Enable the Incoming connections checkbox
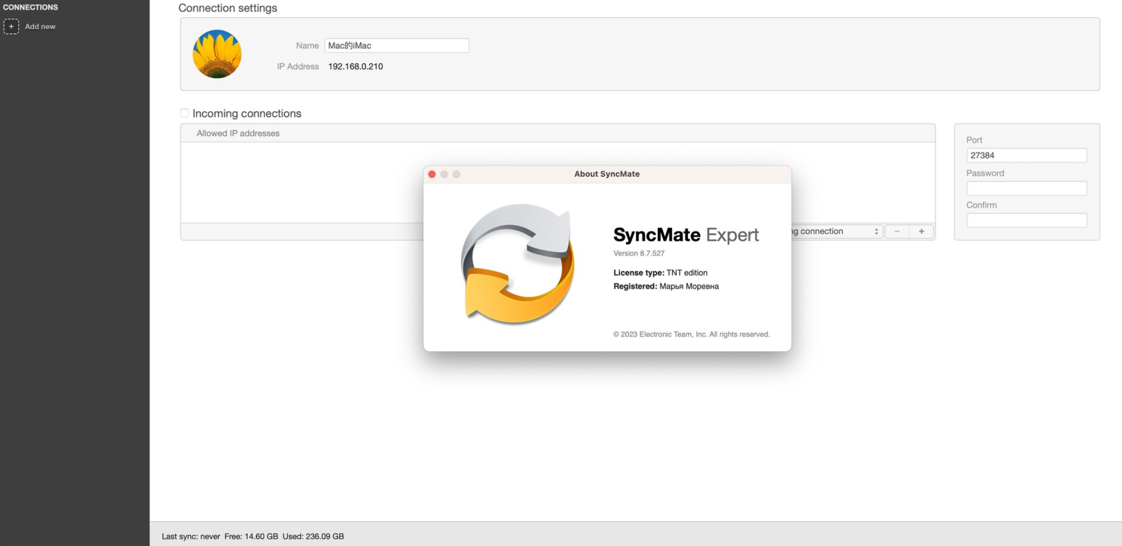This screenshot has width=1122, height=546. pyautogui.click(x=184, y=113)
